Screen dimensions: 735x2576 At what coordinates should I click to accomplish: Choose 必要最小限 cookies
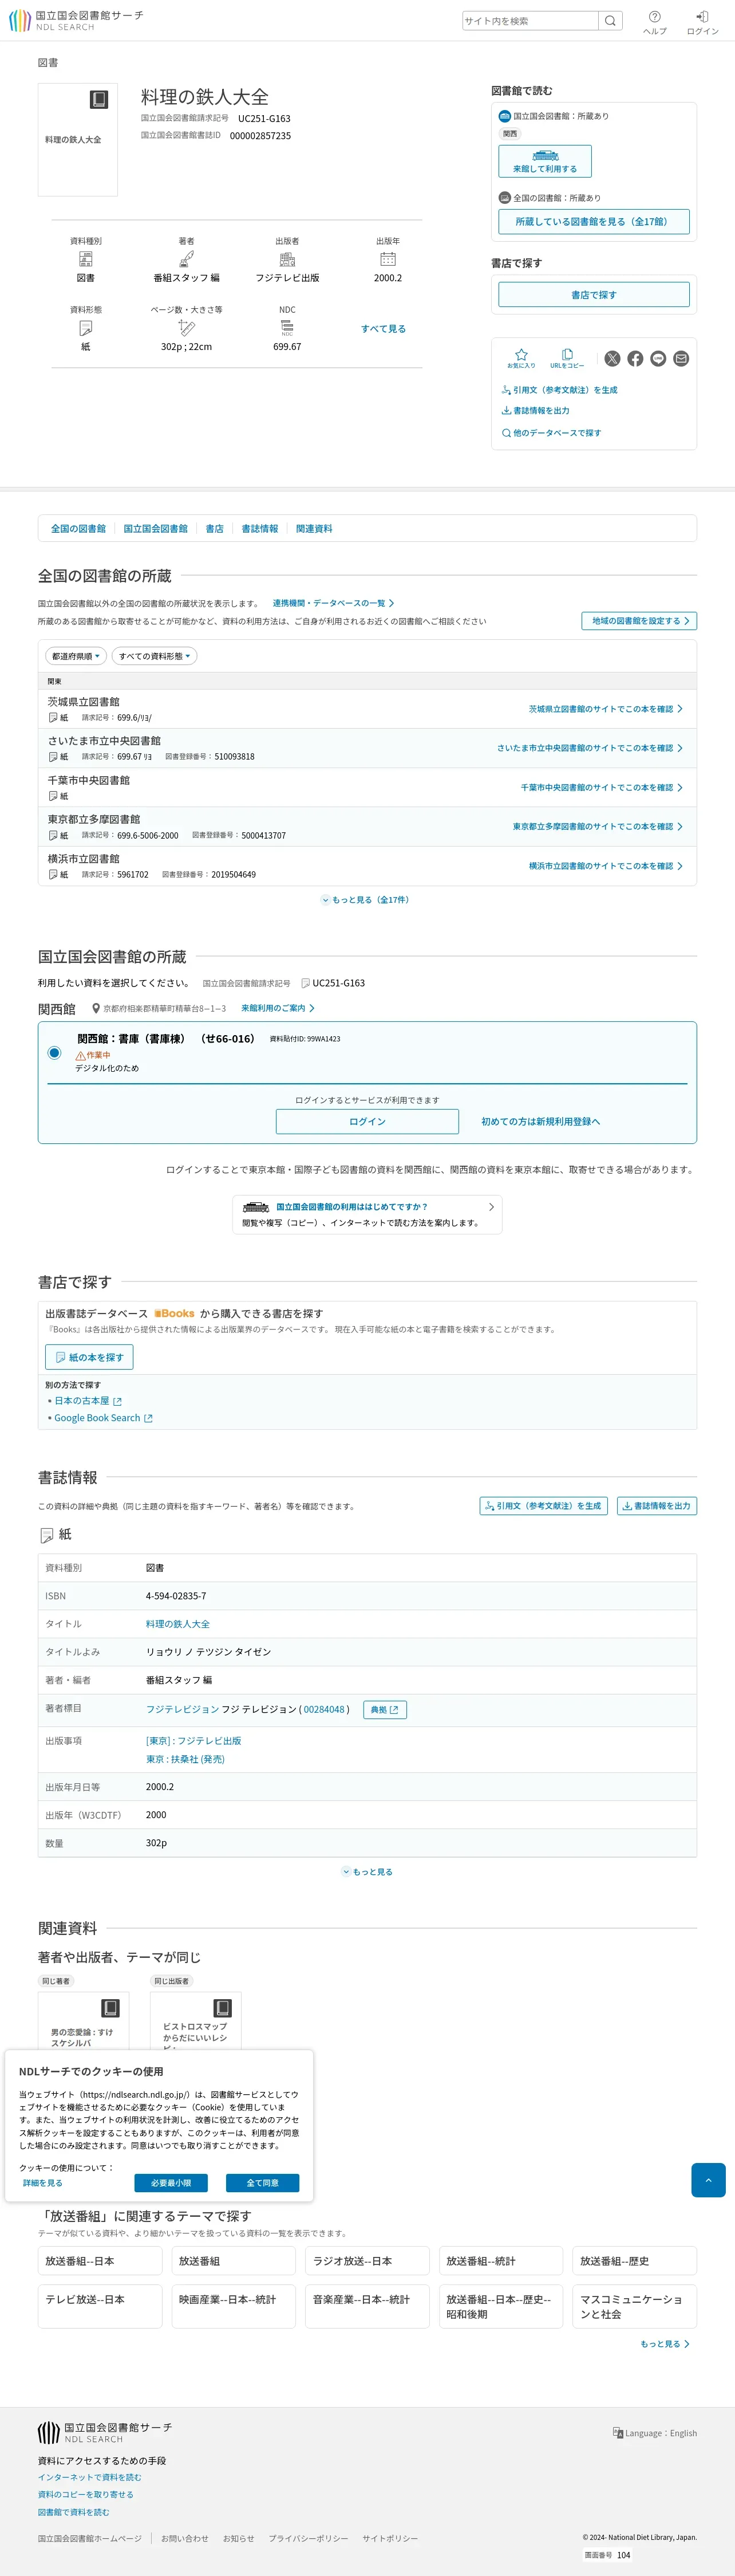[171, 2183]
